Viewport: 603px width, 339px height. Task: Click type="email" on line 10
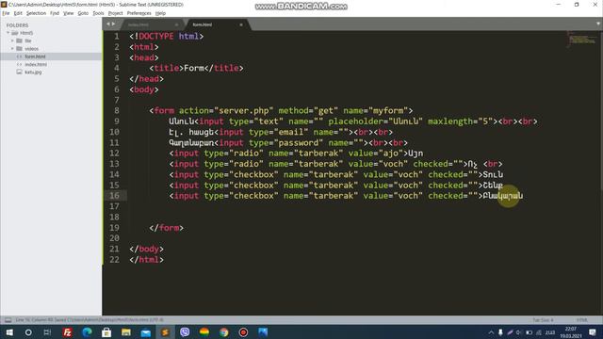[x=279, y=132]
